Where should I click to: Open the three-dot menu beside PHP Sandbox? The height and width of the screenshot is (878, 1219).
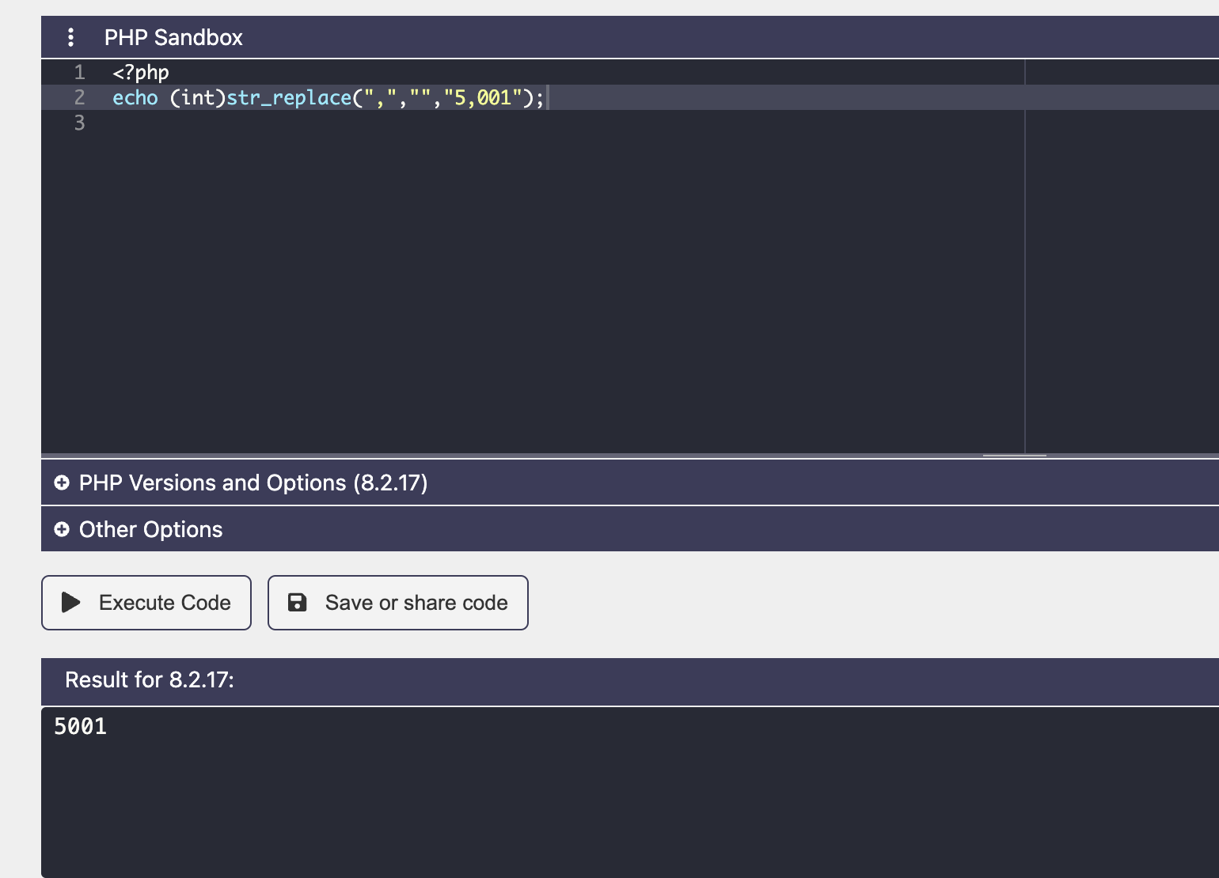70,37
